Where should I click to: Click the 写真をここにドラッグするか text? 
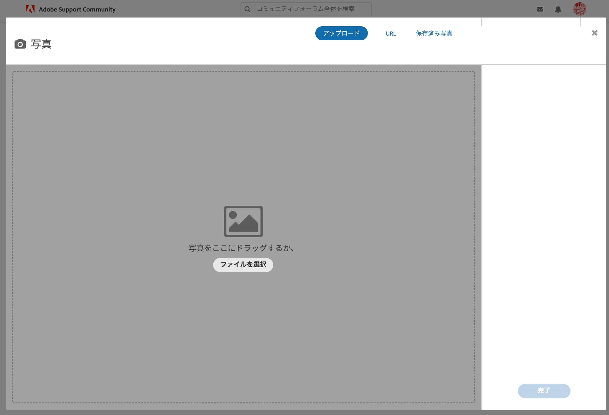coord(241,248)
